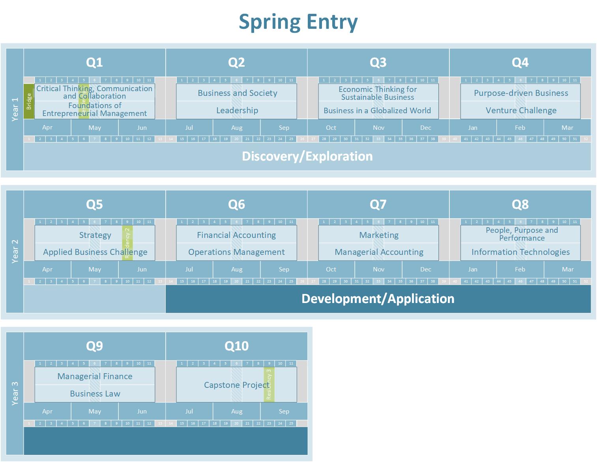Select the Q6 quarter header
This screenshot has width=597, height=462.
tap(237, 204)
